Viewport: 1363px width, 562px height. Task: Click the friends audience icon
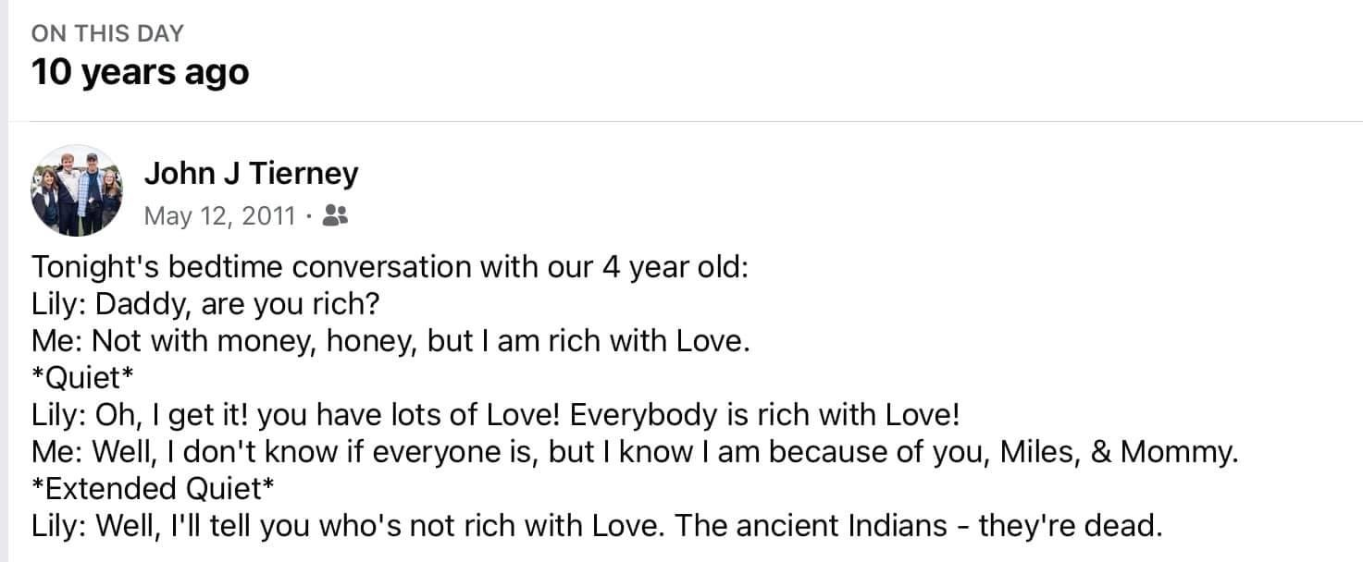pos(335,216)
